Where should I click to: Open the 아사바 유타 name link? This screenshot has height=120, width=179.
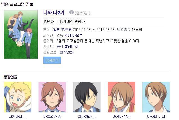tap(156, 117)
